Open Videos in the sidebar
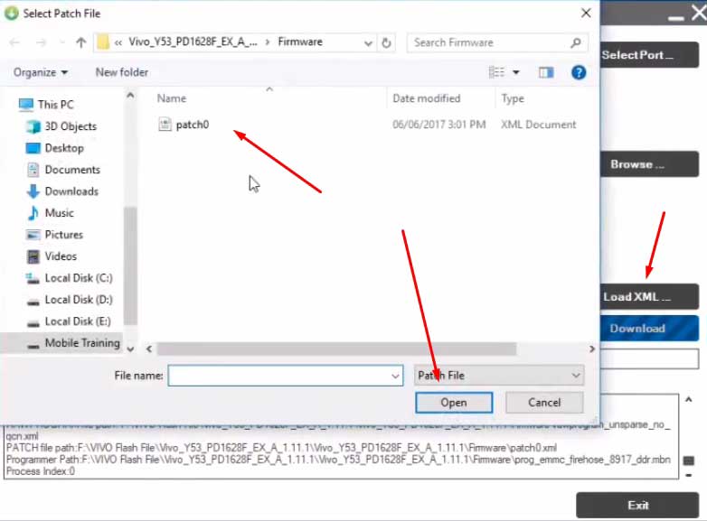Image resolution: width=707 pixels, height=521 pixels. point(52,256)
